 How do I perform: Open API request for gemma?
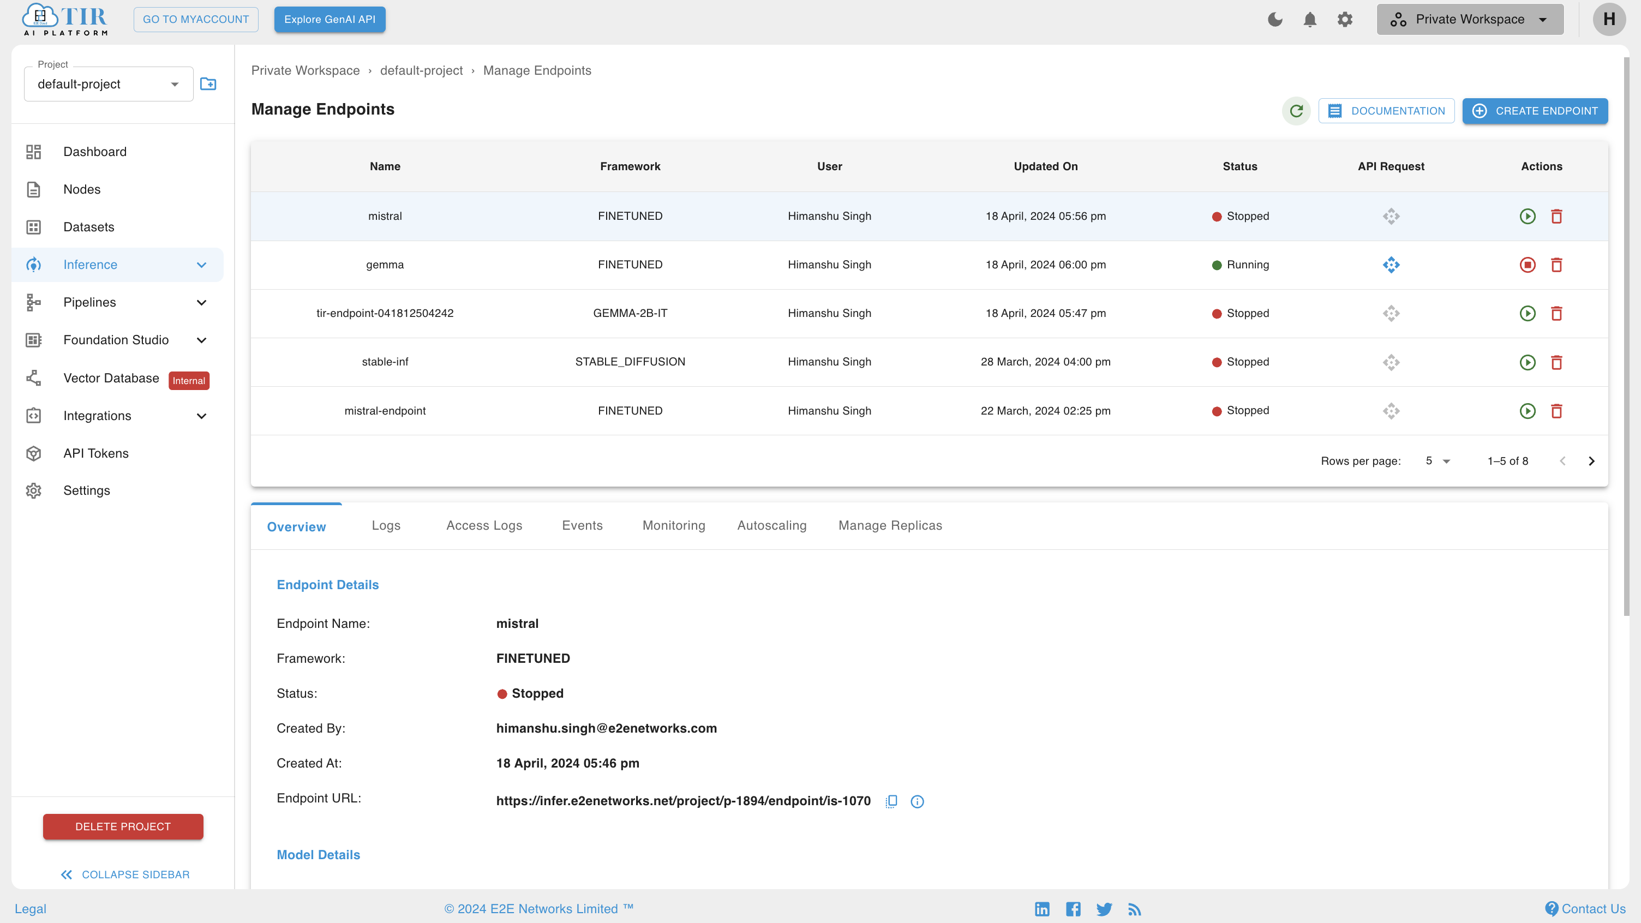click(1391, 265)
